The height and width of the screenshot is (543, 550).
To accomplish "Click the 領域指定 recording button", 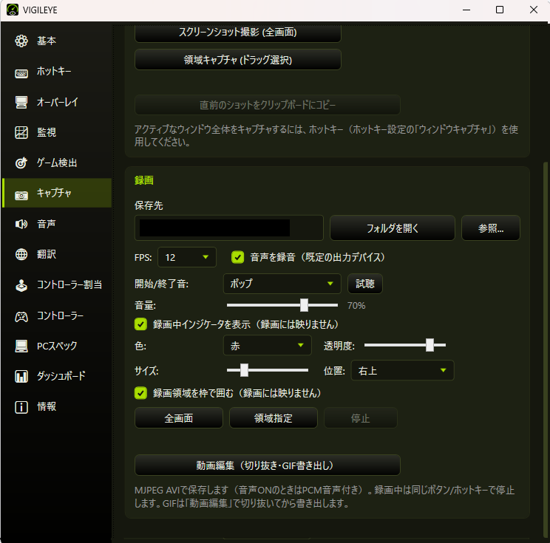I will click(x=274, y=418).
